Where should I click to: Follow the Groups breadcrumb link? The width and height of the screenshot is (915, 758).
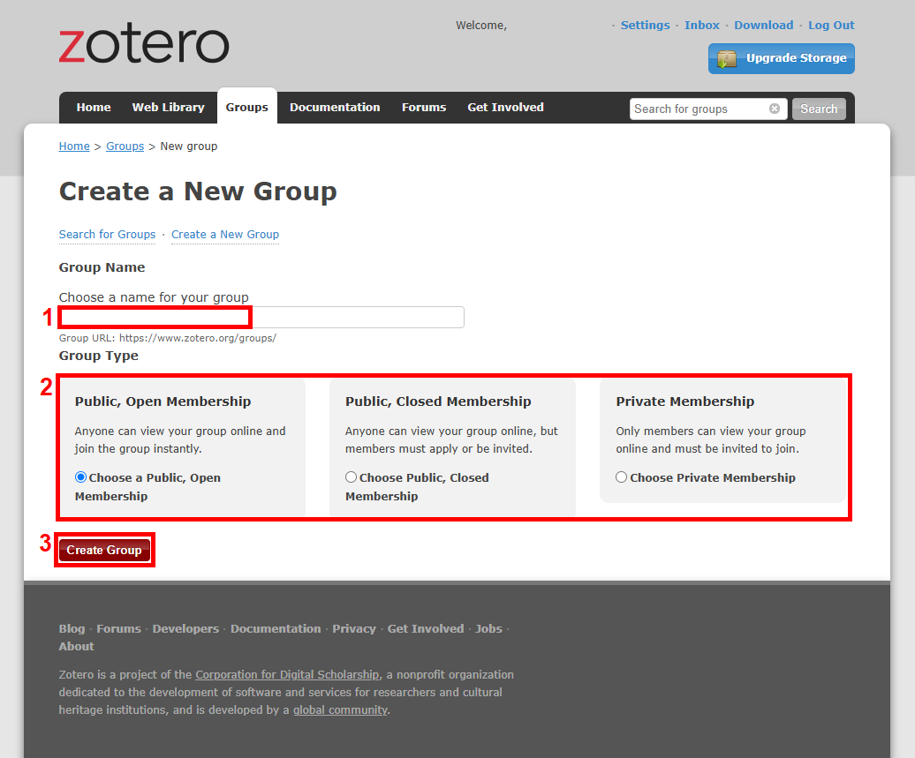(125, 146)
